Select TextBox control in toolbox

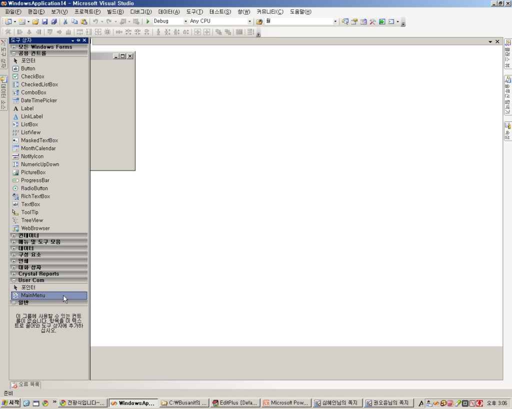(x=49, y=204)
